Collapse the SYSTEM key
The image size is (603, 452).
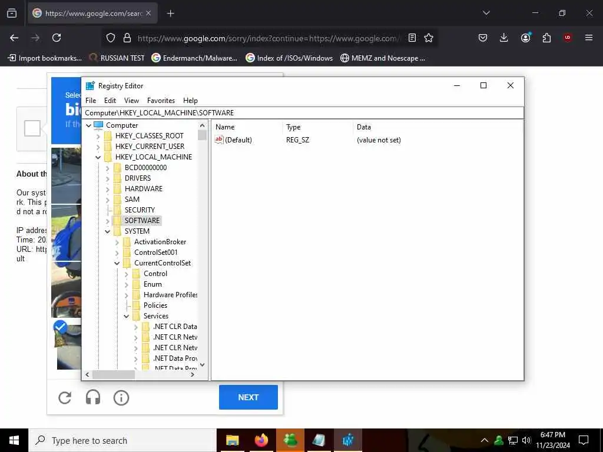[x=108, y=231]
